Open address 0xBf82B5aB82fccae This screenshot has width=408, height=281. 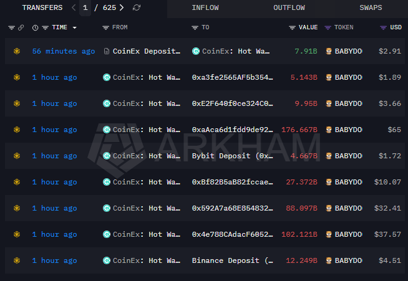[232, 182]
